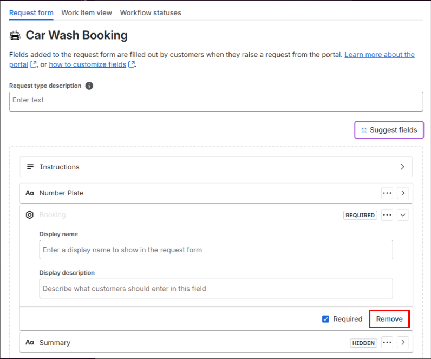Screen dimensions: 431x359
Task: Uncheck the Required checkbox
Action: pyautogui.click(x=325, y=319)
